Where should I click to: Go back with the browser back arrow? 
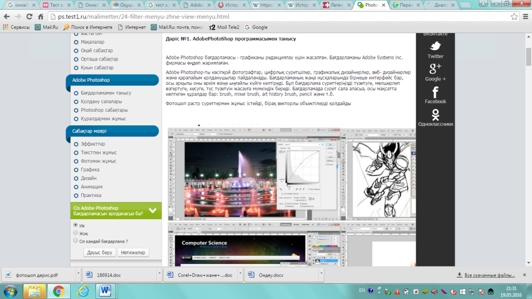click(x=7, y=17)
